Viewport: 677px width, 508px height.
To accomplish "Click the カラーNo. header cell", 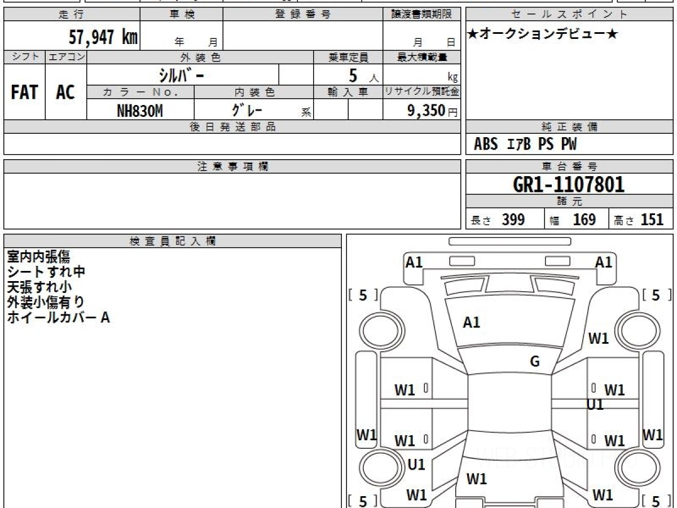I will [140, 92].
